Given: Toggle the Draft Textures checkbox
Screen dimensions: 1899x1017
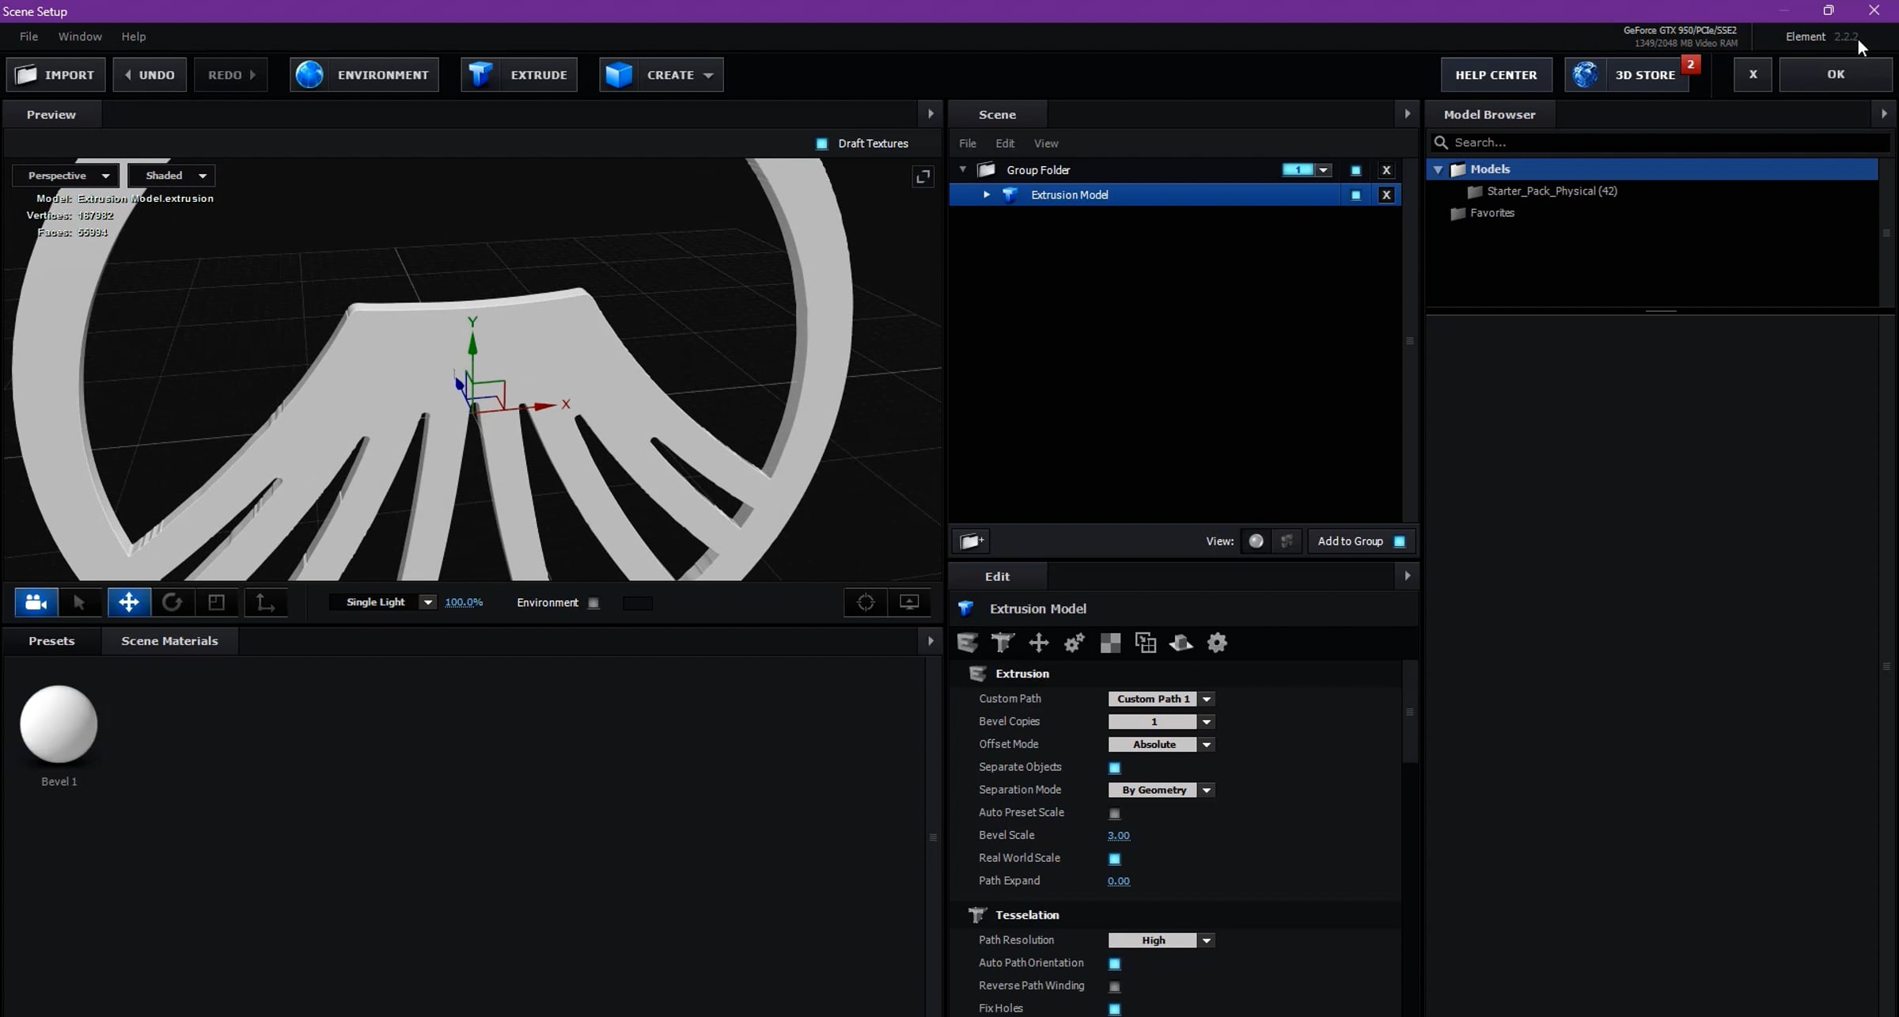Looking at the screenshot, I should click(821, 144).
